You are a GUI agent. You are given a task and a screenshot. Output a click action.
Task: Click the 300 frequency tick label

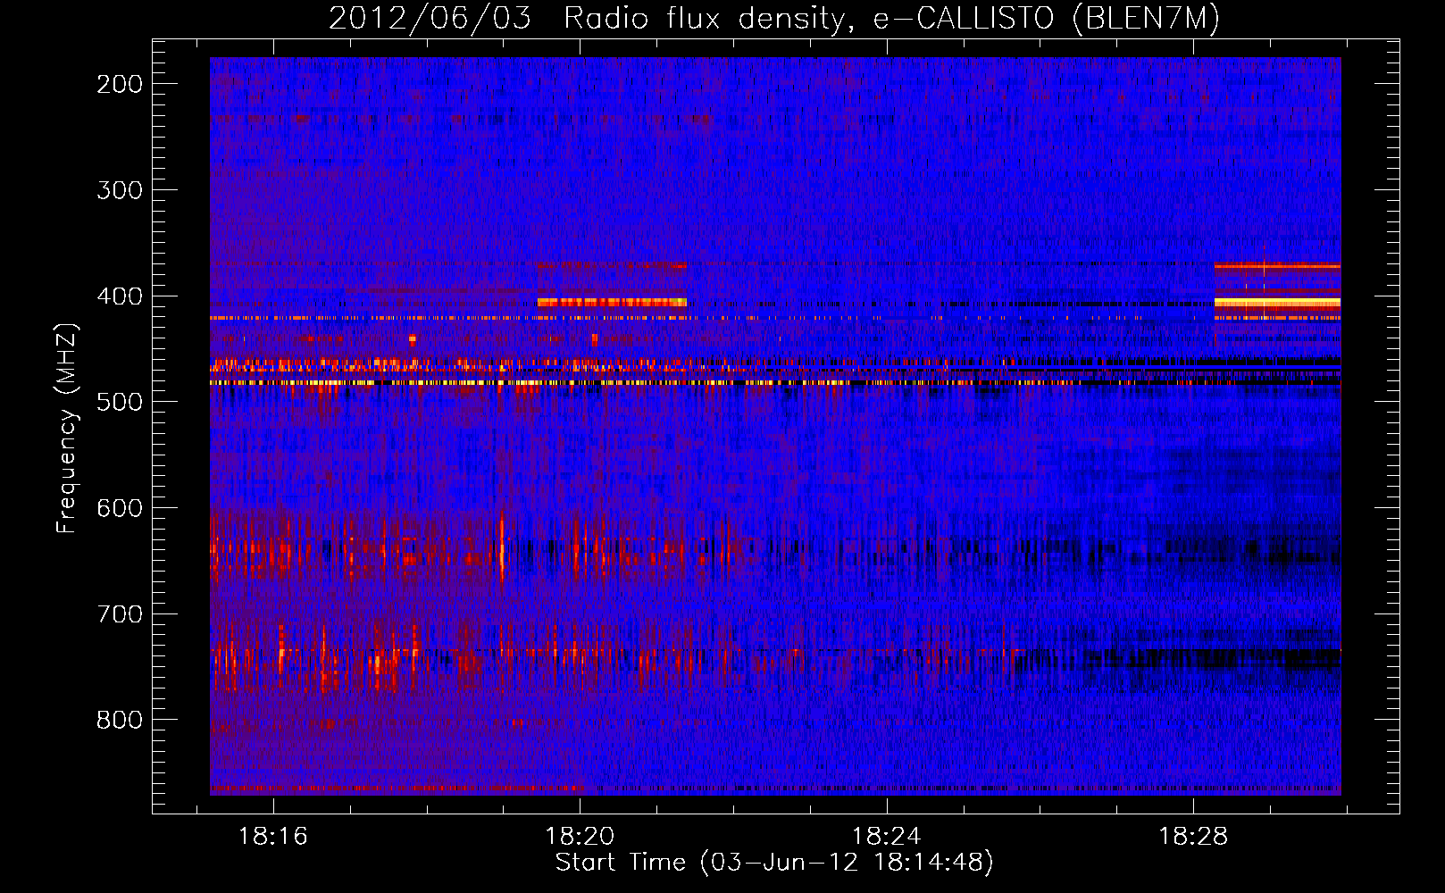click(x=120, y=190)
